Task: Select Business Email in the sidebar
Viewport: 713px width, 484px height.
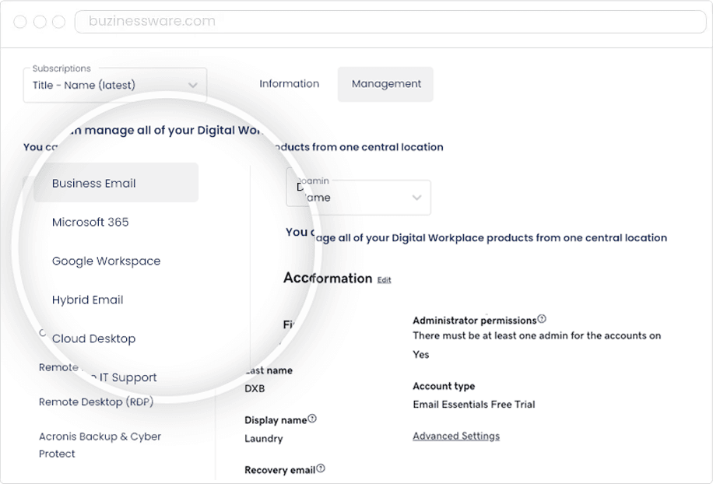Action: [94, 184]
